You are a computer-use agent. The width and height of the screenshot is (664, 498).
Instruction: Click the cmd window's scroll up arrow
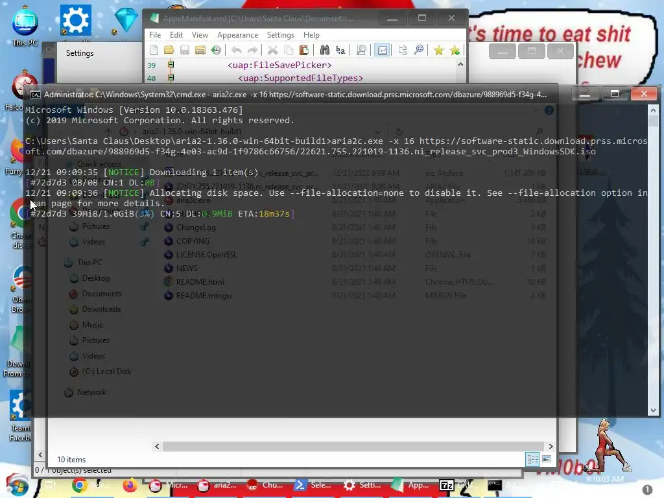click(x=653, y=110)
